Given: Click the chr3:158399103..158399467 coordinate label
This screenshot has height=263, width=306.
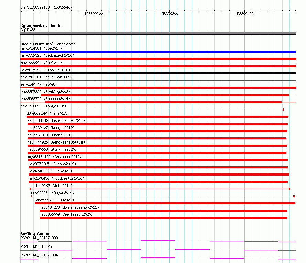Looking at the screenshot, I should click(46, 7).
